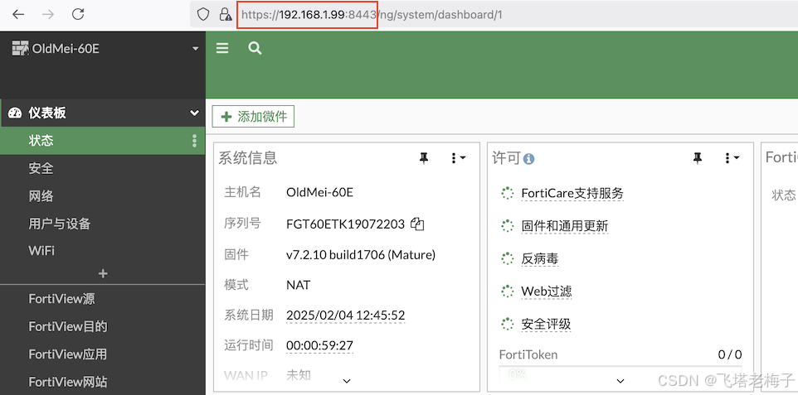Image resolution: width=798 pixels, height=395 pixels.
Task: Click the 反病毒 license link
Action: [x=540, y=258]
